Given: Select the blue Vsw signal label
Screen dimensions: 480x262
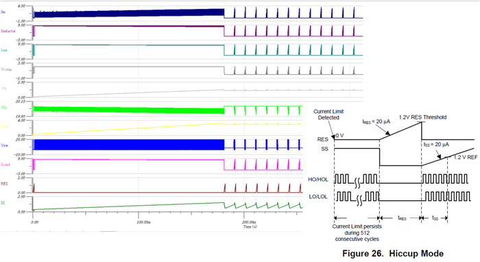Looking at the screenshot, I should tap(4, 145).
